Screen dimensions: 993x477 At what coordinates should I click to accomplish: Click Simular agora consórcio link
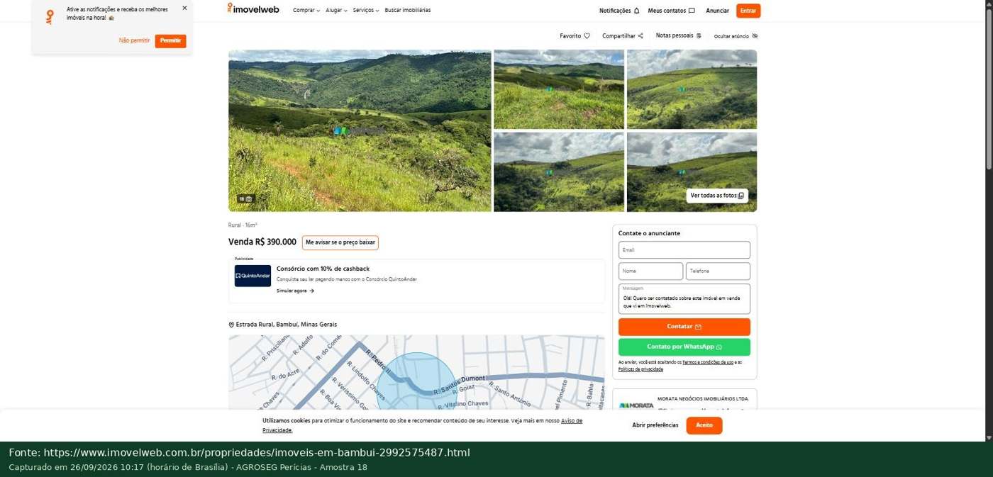tap(295, 291)
